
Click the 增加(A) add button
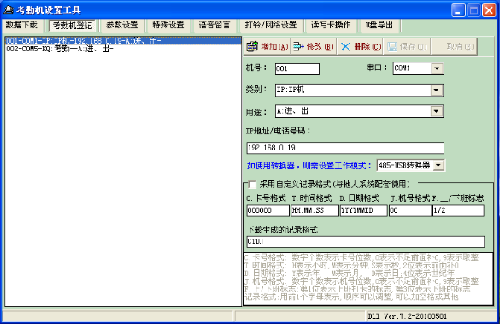[268, 46]
